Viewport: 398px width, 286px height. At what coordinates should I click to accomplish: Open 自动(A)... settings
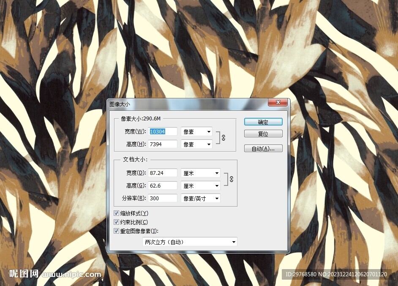pos(263,148)
